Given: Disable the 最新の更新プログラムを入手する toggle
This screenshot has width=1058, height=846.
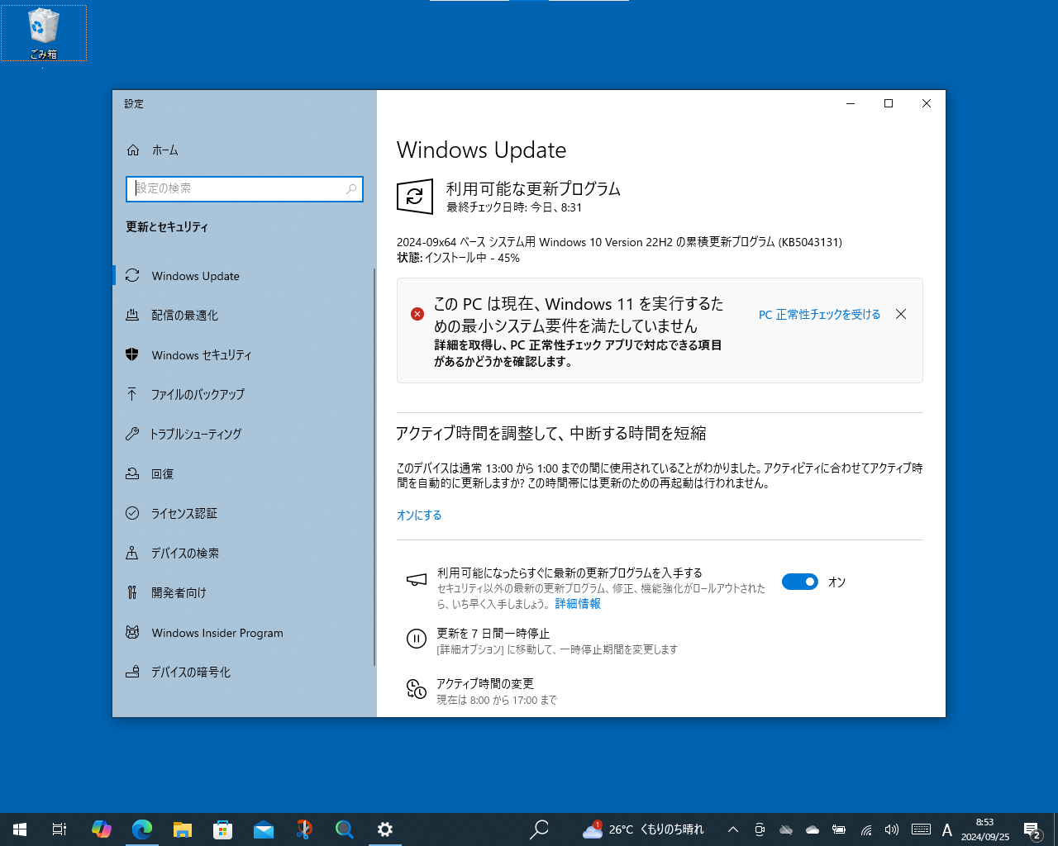Looking at the screenshot, I should coord(799,582).
